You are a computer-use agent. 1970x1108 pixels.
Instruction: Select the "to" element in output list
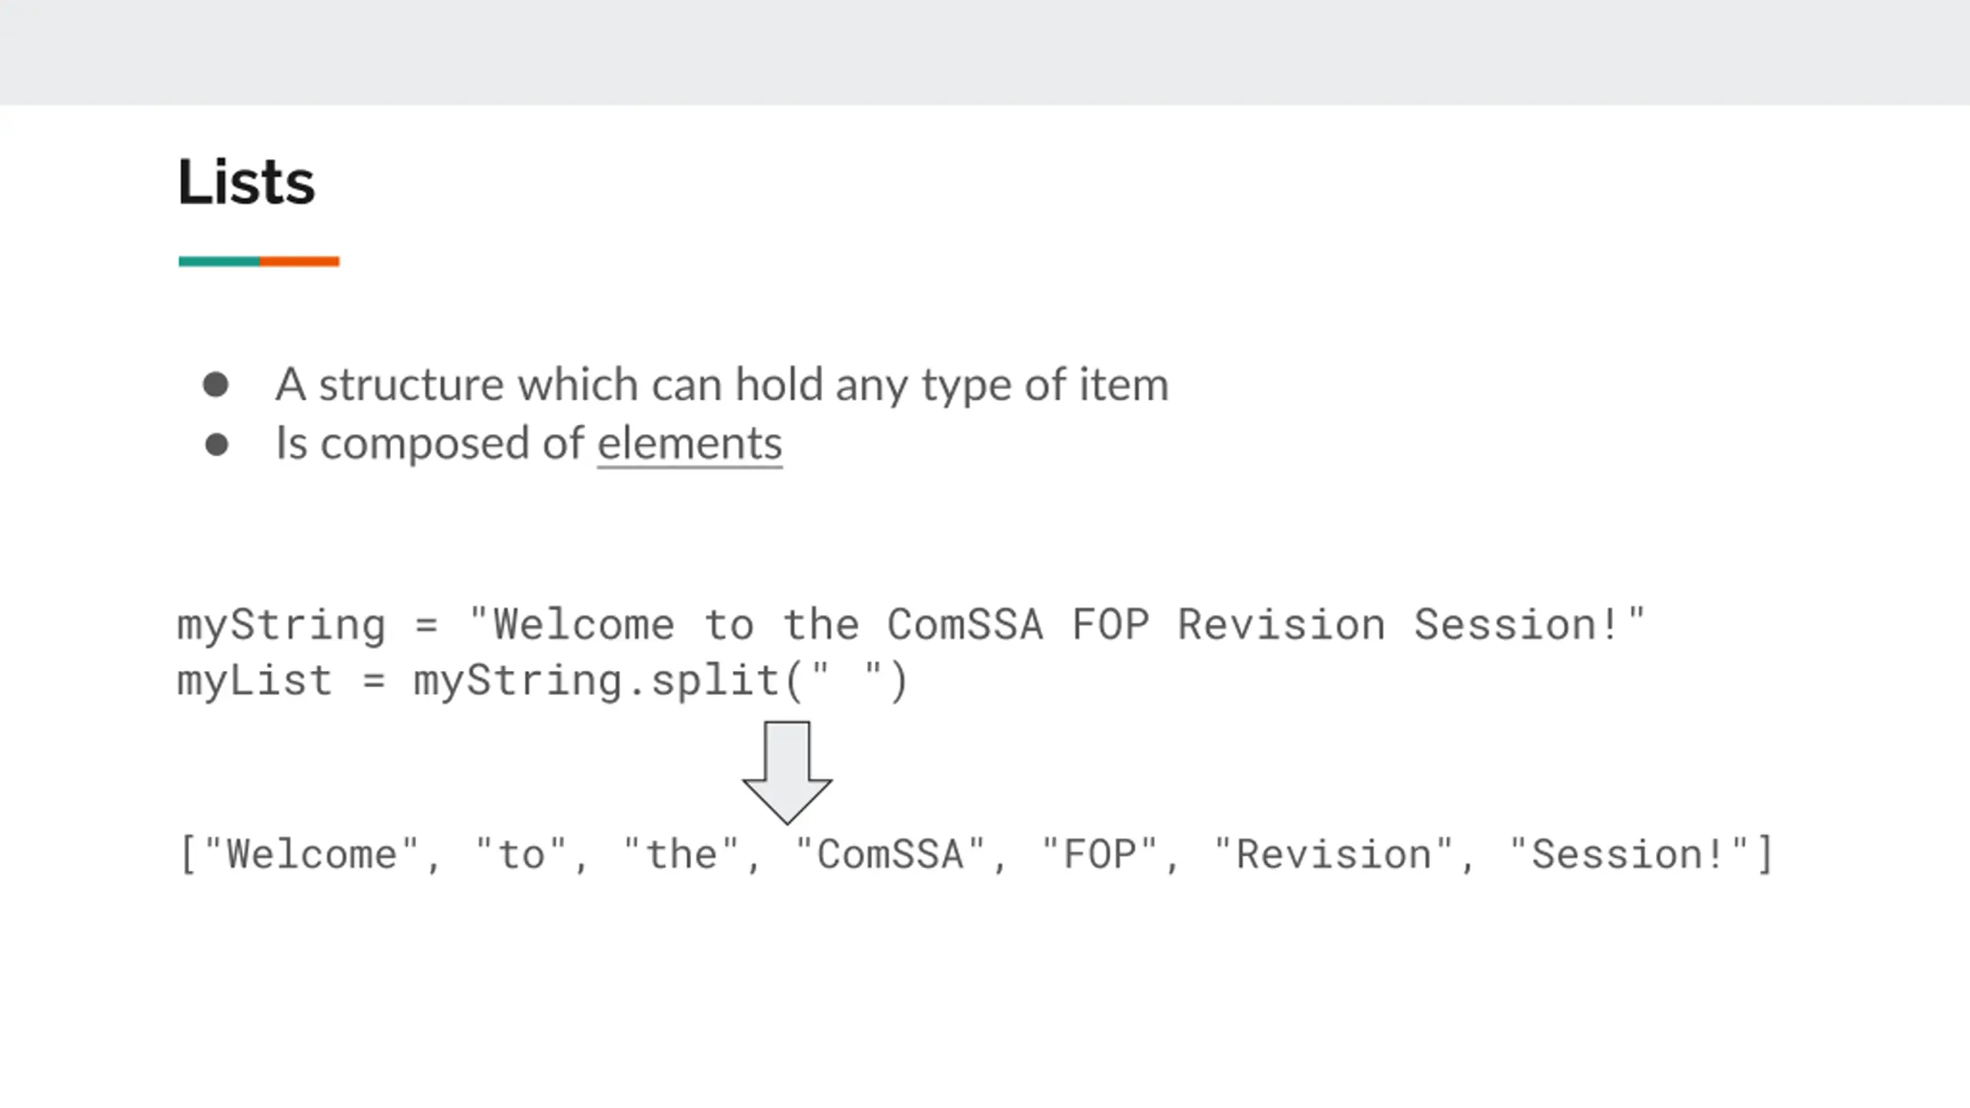[521, 855]
